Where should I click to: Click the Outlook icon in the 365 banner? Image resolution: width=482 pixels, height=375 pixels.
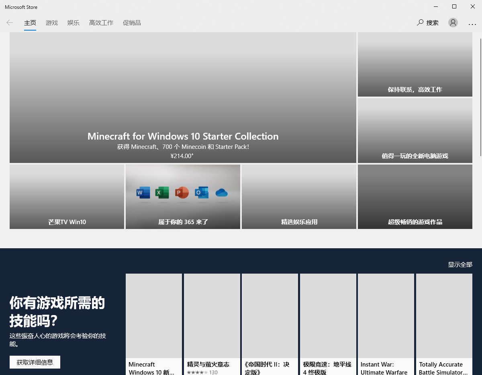[201, 193]
